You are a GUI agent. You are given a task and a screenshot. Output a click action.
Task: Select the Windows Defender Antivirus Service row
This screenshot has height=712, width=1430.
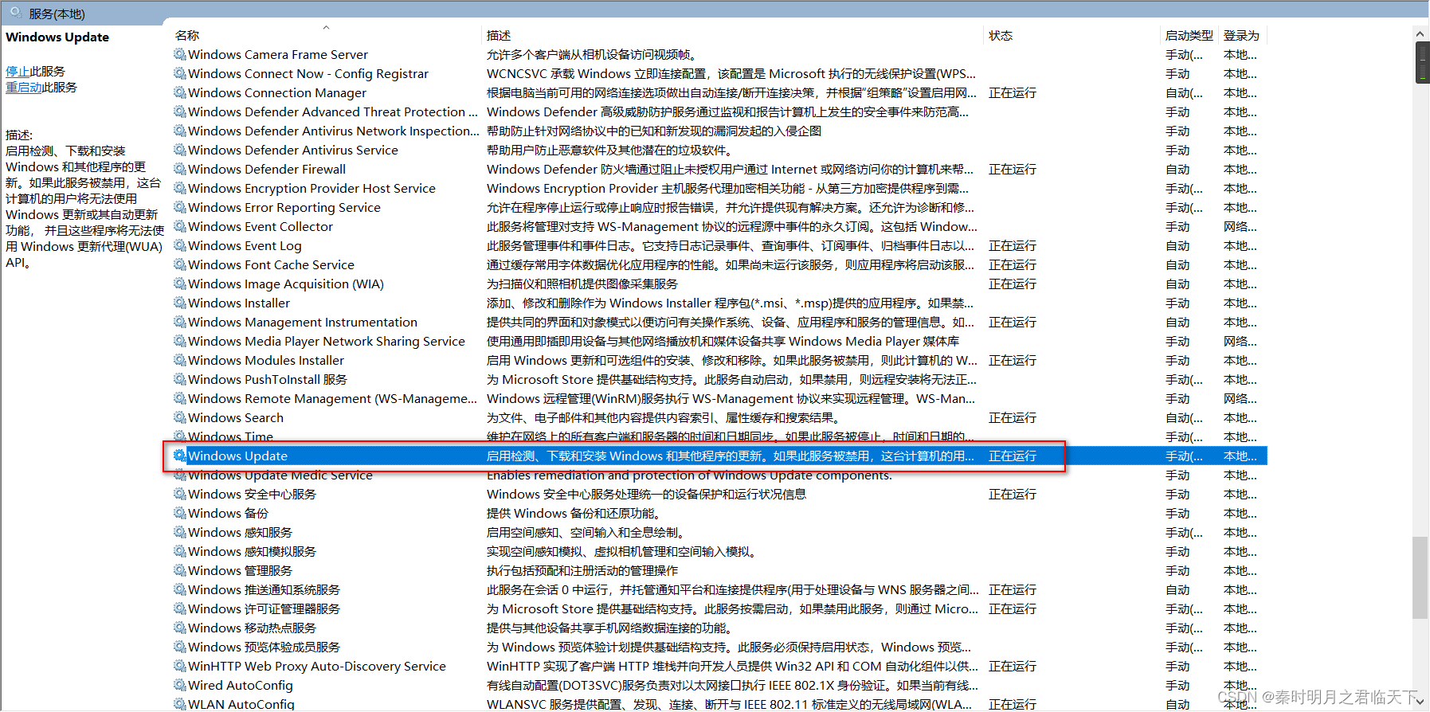pyautogui.click(x=292, y=151)
